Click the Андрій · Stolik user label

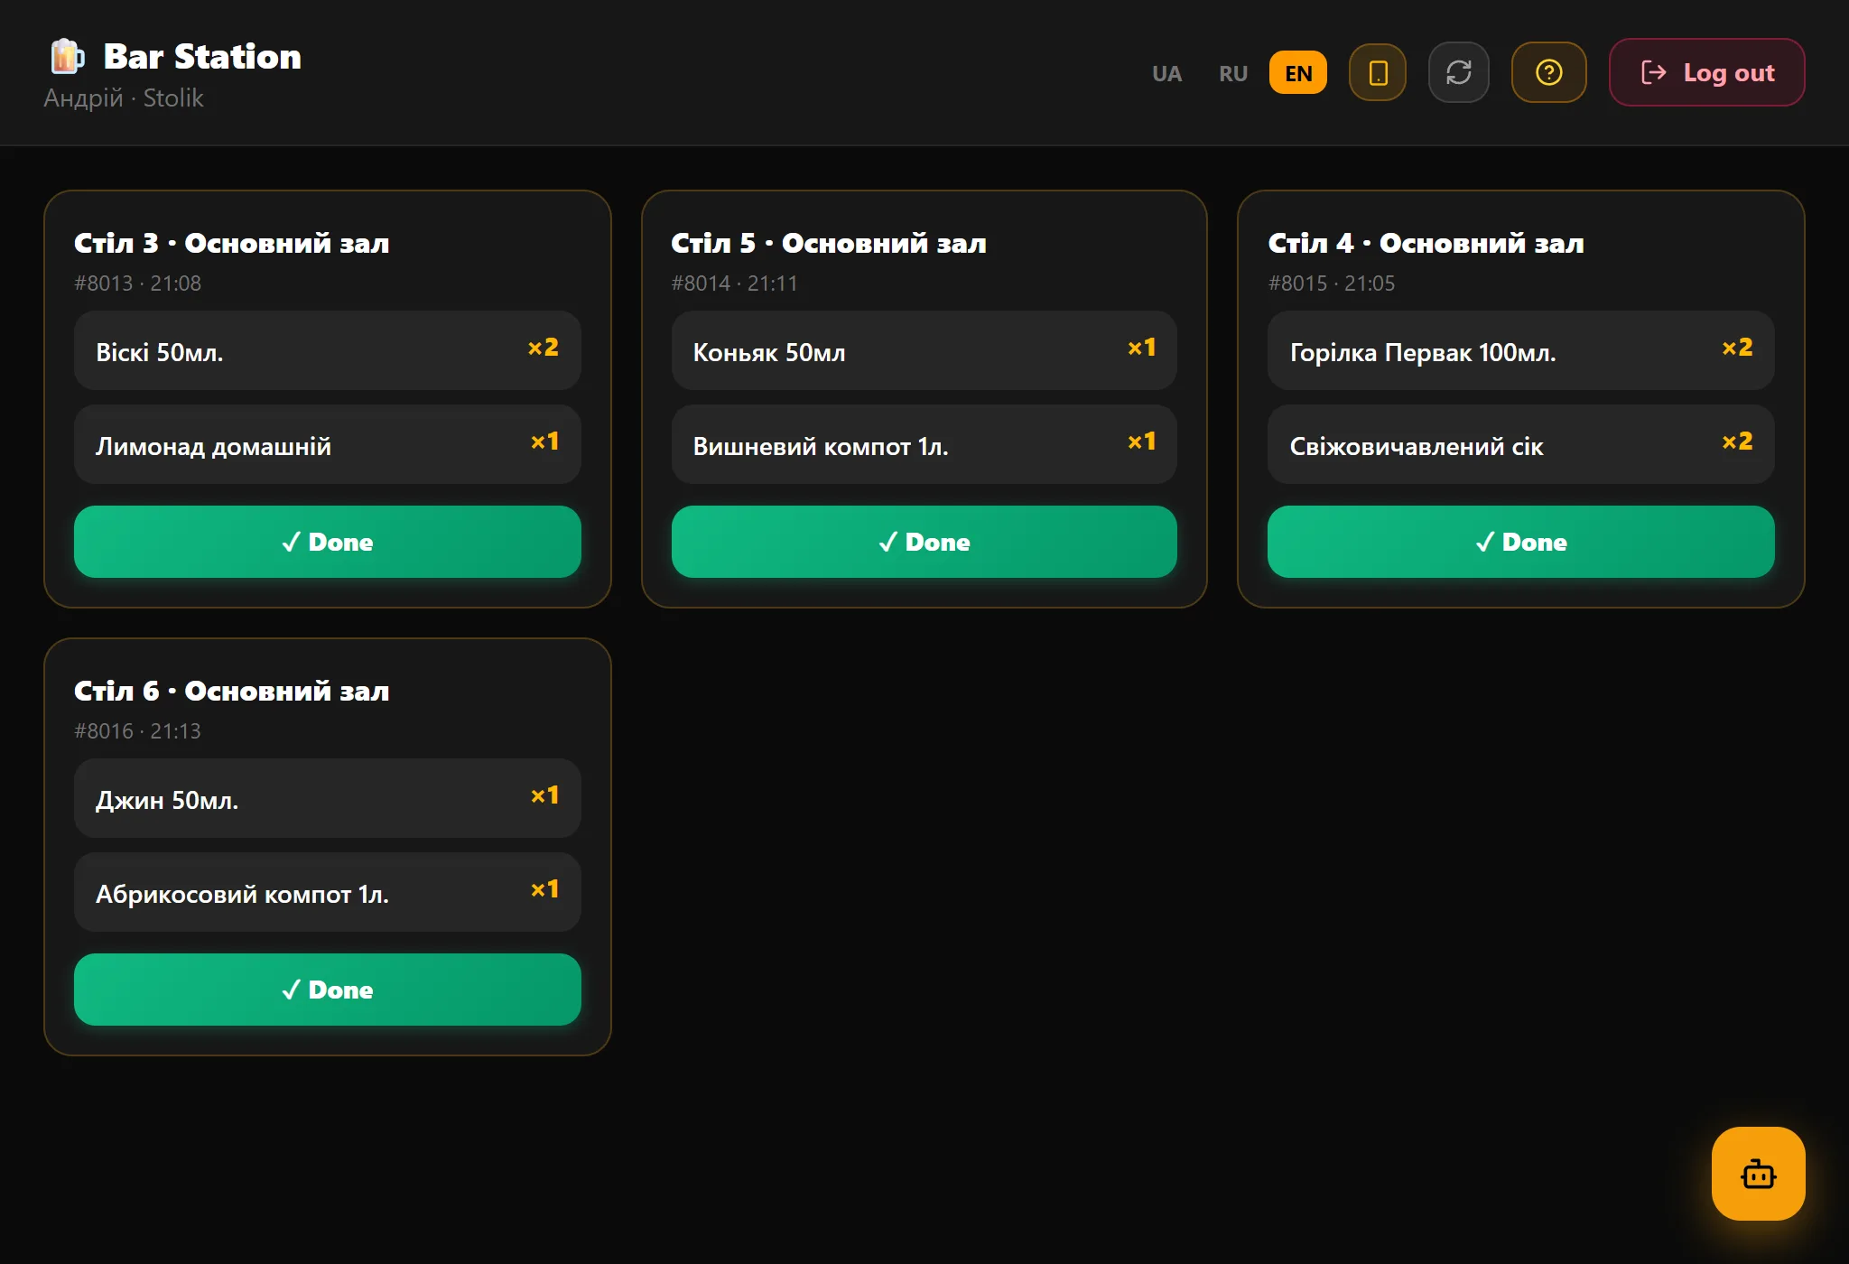(x=124, y=98)
